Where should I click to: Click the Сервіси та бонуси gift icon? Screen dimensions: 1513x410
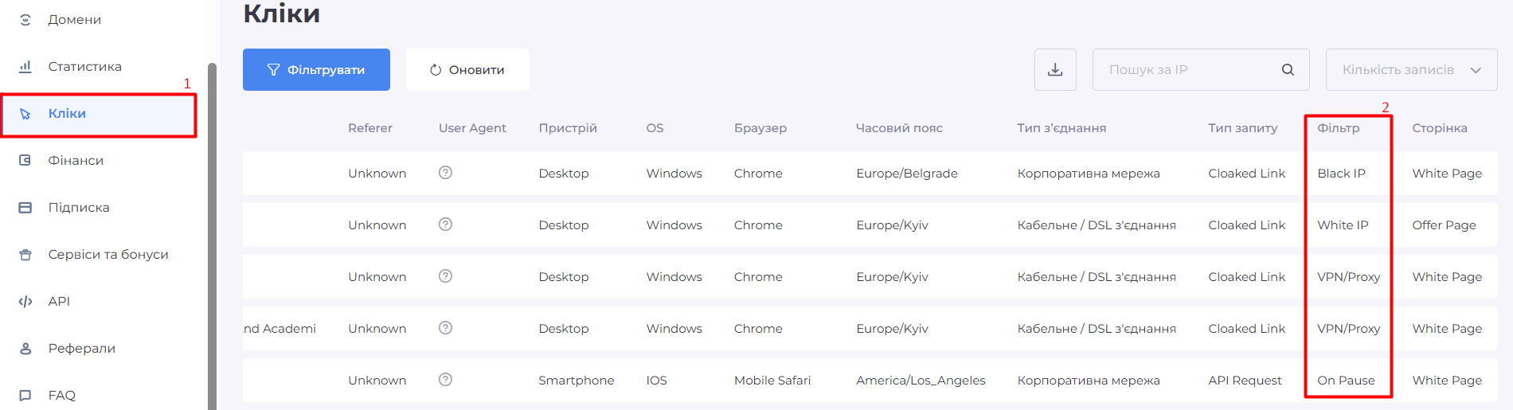click(25, 255)
